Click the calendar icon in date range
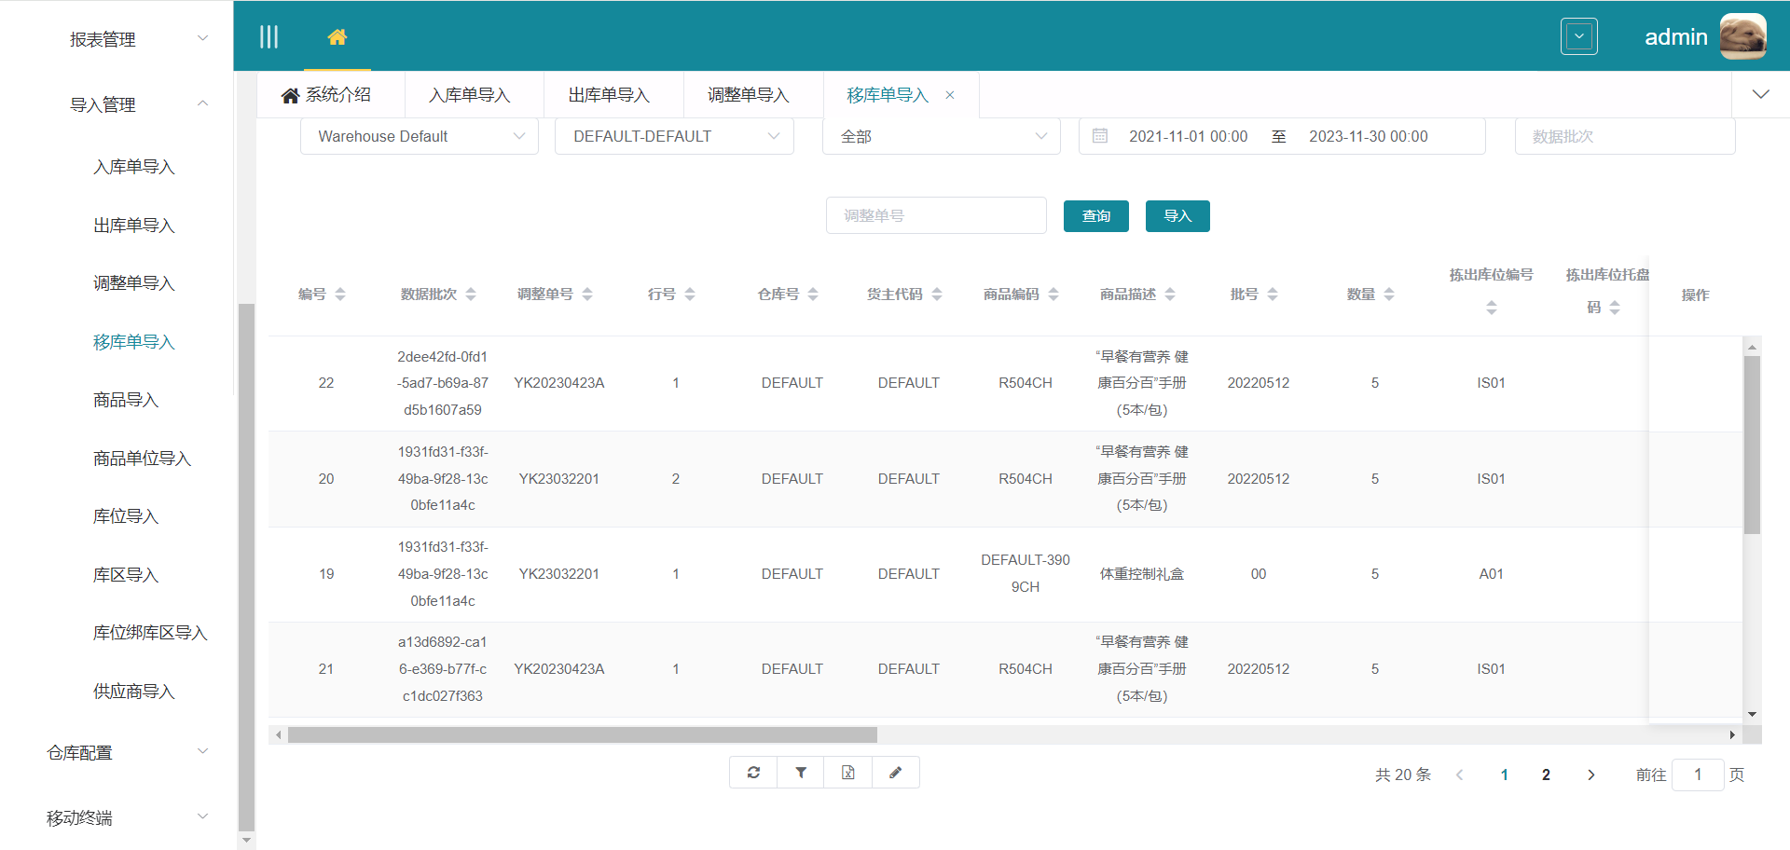The width and height of the screenshot is (1790, 850). point(1100,136)
